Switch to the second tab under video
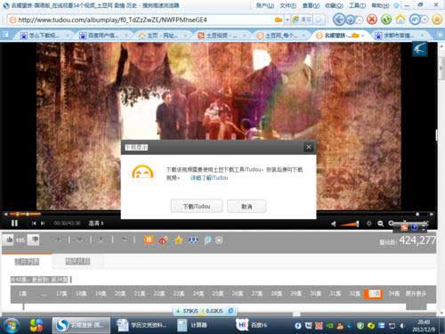The height and width of the screenshot is (334, 445). (x=77, y=261)
